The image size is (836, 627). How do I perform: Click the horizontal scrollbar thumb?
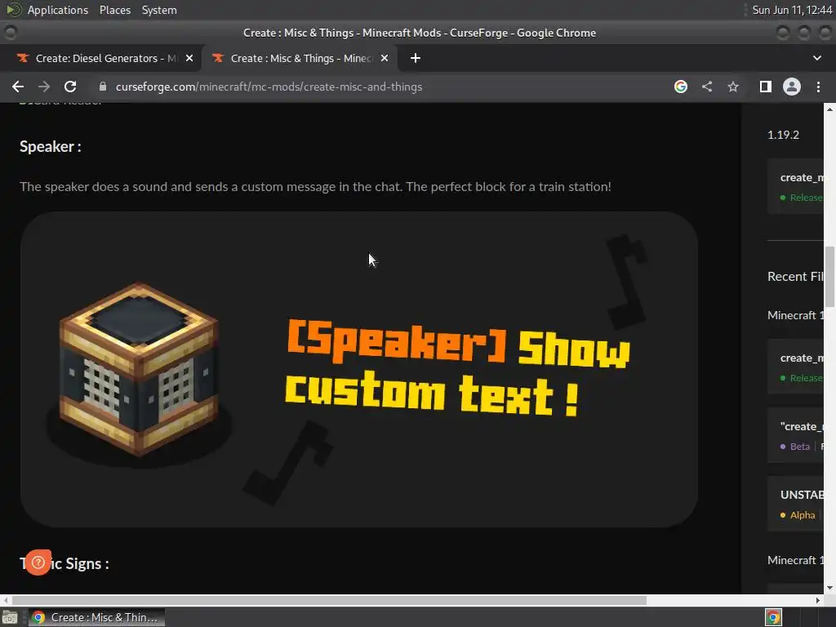[329, 600]
